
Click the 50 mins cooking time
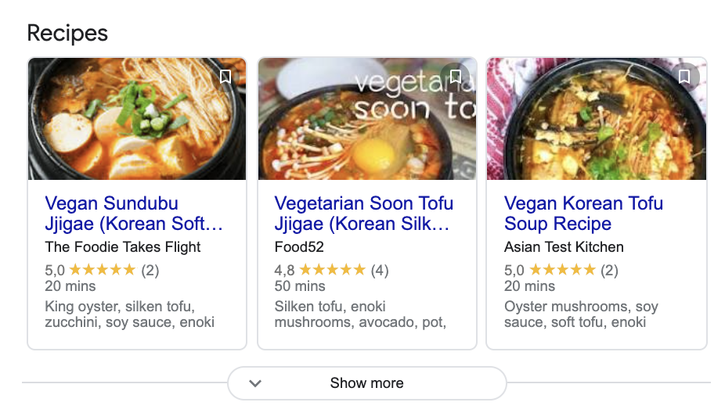[x=300, y=287]
